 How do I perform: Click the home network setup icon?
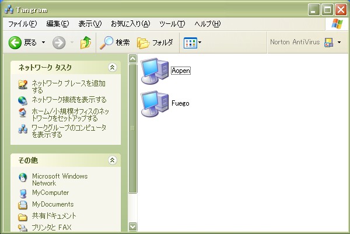pos(23,113)
